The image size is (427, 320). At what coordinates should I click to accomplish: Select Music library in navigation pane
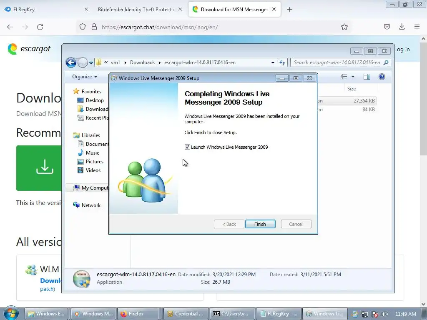88,152
